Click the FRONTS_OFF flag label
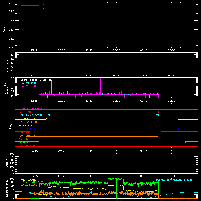201x201 pixels. [26, 142]
